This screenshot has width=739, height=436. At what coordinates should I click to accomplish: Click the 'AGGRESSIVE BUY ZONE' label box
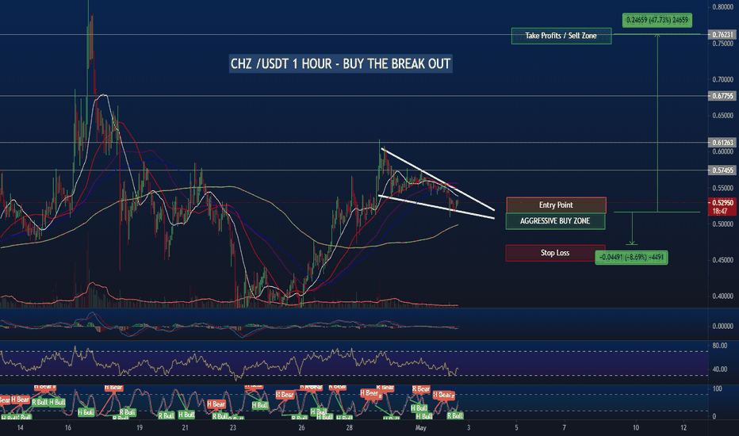555,221
